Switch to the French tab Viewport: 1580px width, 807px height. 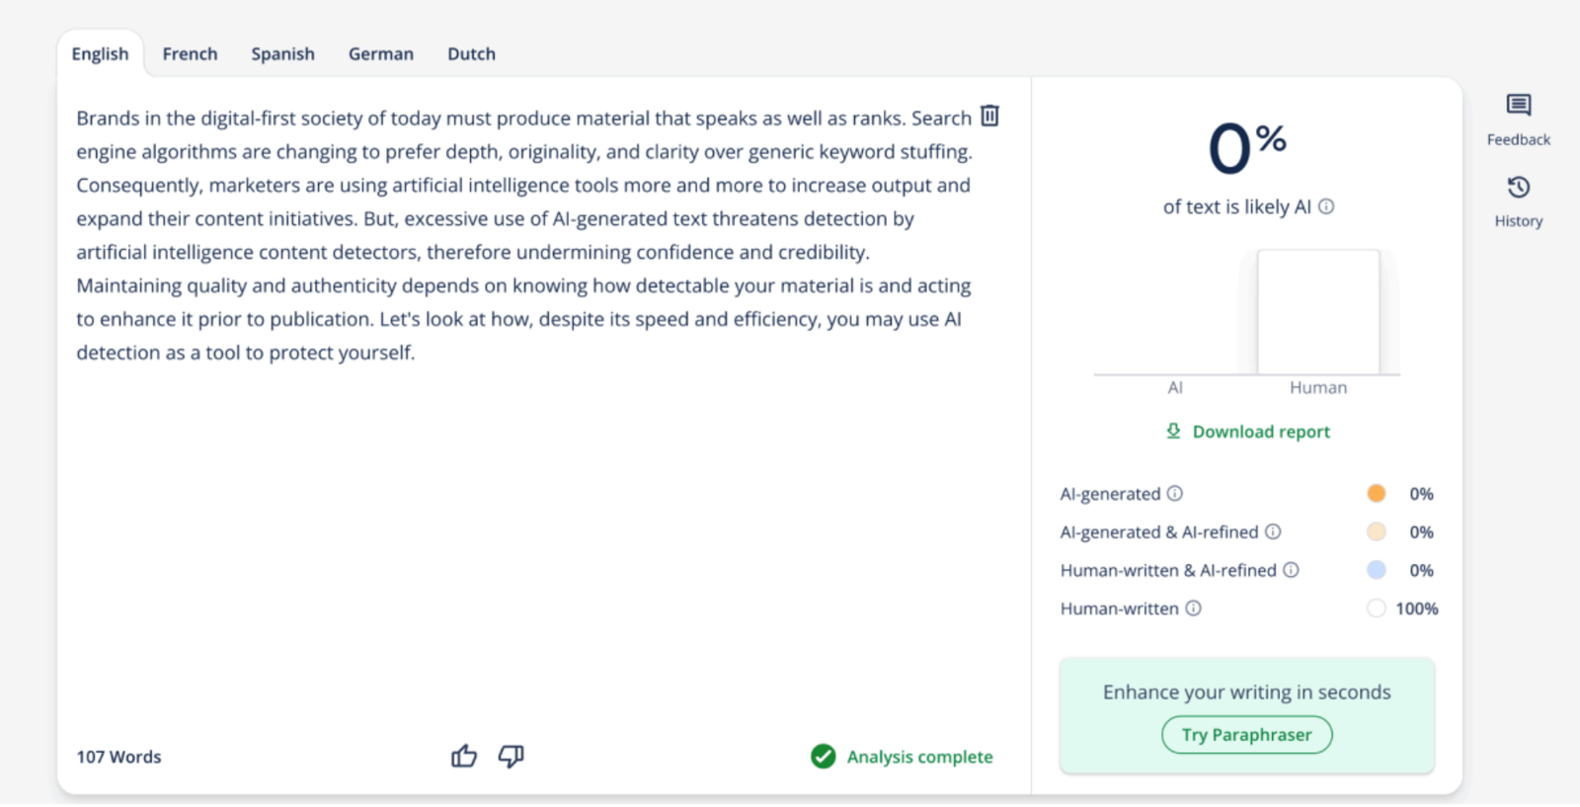tap(190, 54)
